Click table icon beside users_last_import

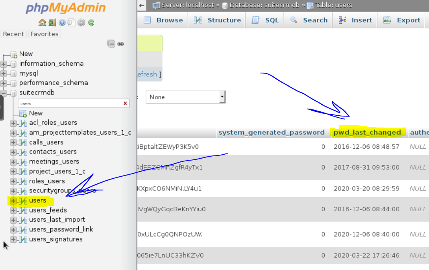23,220
